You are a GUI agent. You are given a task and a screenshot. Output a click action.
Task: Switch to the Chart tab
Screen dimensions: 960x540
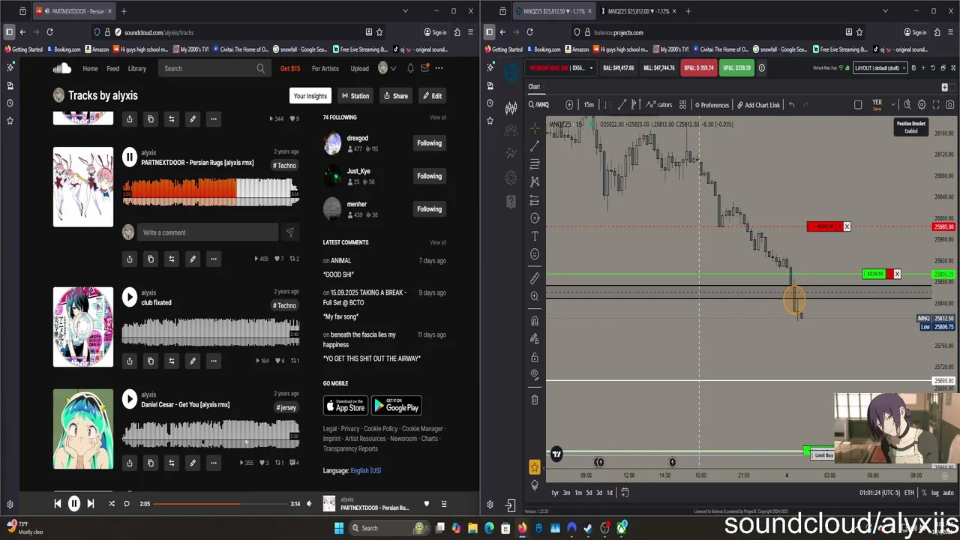point(534,86)
